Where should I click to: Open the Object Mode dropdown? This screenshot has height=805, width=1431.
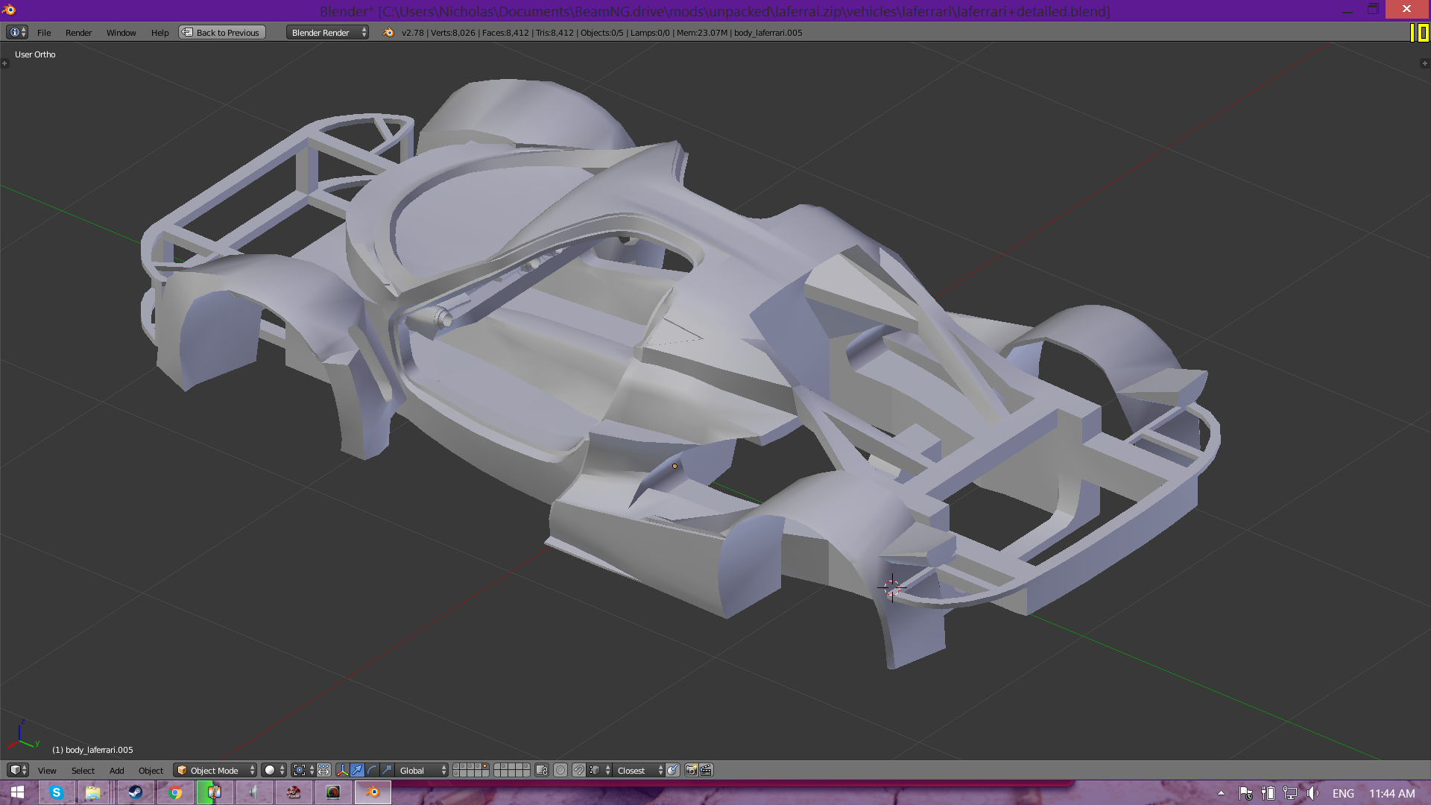coord(215,771)
